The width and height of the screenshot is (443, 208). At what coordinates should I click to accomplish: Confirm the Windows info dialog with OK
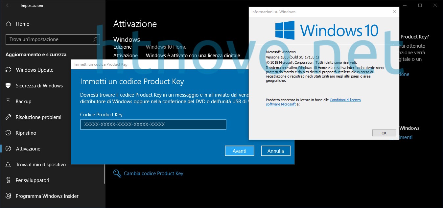(x=384, y=133)
